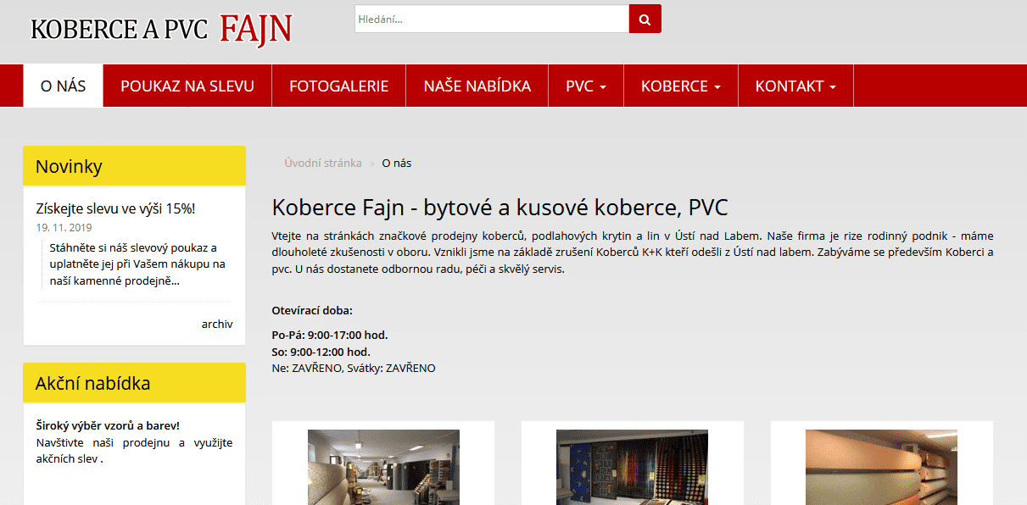The height and width of the screenshot is (505, 1027).
Task: Click the Koberce a PVC Fajn logo
Action: point(161,29)
